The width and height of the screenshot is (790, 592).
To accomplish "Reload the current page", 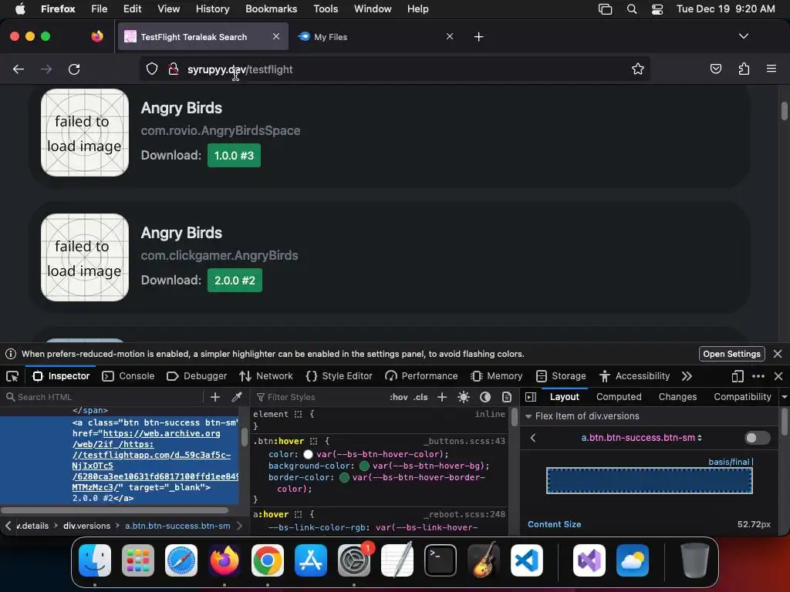I will click(74, 69).
